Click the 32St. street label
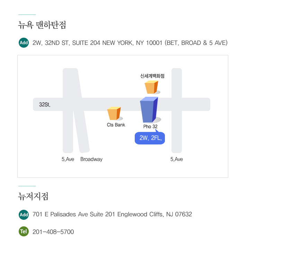The image size is (291, 254). coord(45,105)
